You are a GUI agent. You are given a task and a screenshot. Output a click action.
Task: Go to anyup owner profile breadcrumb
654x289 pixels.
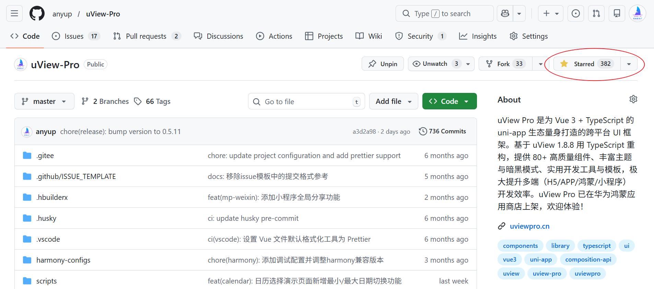coord(62,14)
